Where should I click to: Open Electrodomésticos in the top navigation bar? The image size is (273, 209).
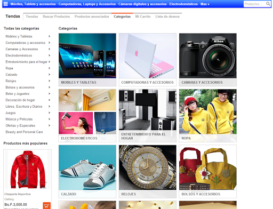[x=183, y=4]
